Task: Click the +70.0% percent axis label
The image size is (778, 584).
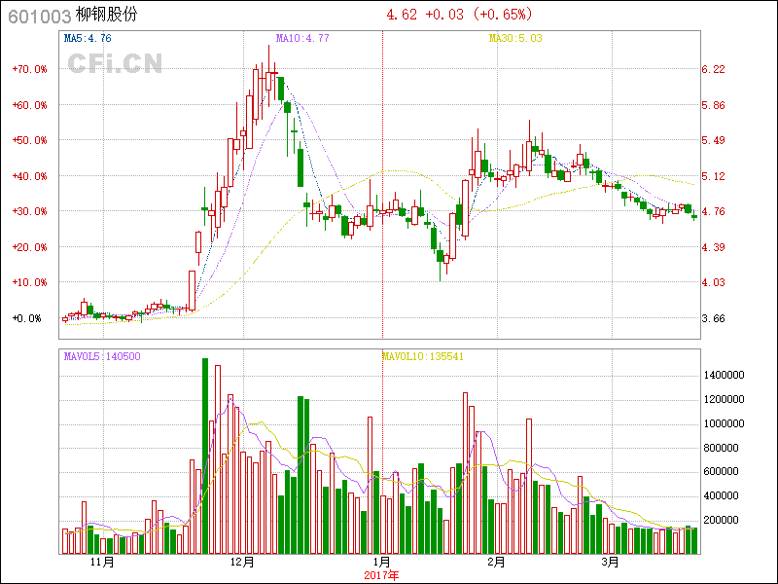Action: point(30,70)
